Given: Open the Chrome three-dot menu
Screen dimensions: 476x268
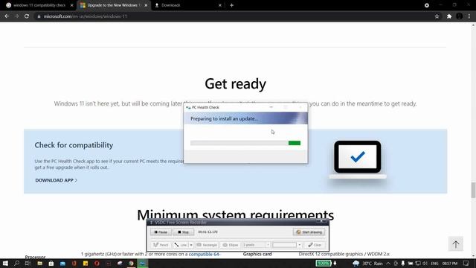Looking at the screenshot, I should click(469, 16).
